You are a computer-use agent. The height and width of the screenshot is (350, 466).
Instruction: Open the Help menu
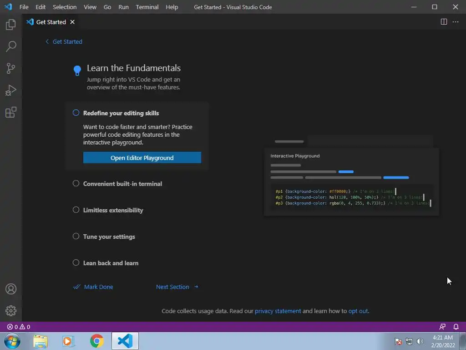coord(172,7)
